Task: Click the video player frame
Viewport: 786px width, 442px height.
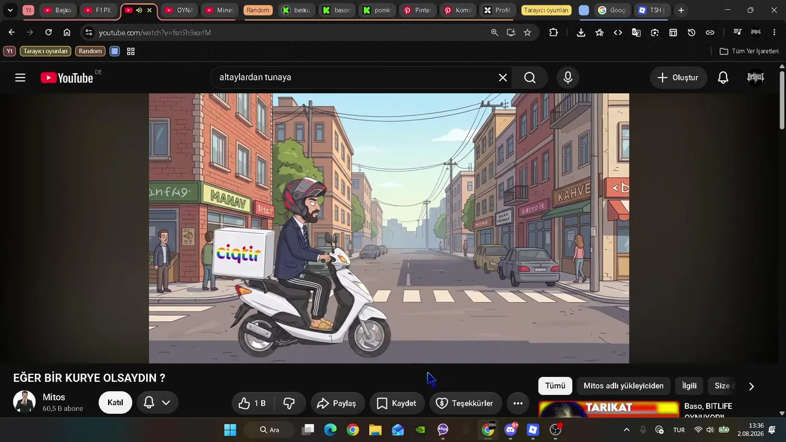Action: tap(389, 228)
